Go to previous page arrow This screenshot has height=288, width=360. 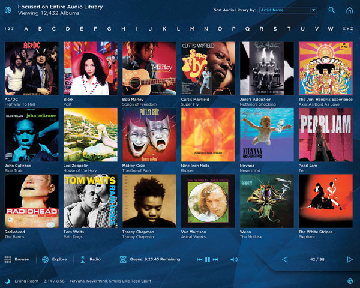tap(284, 260)
